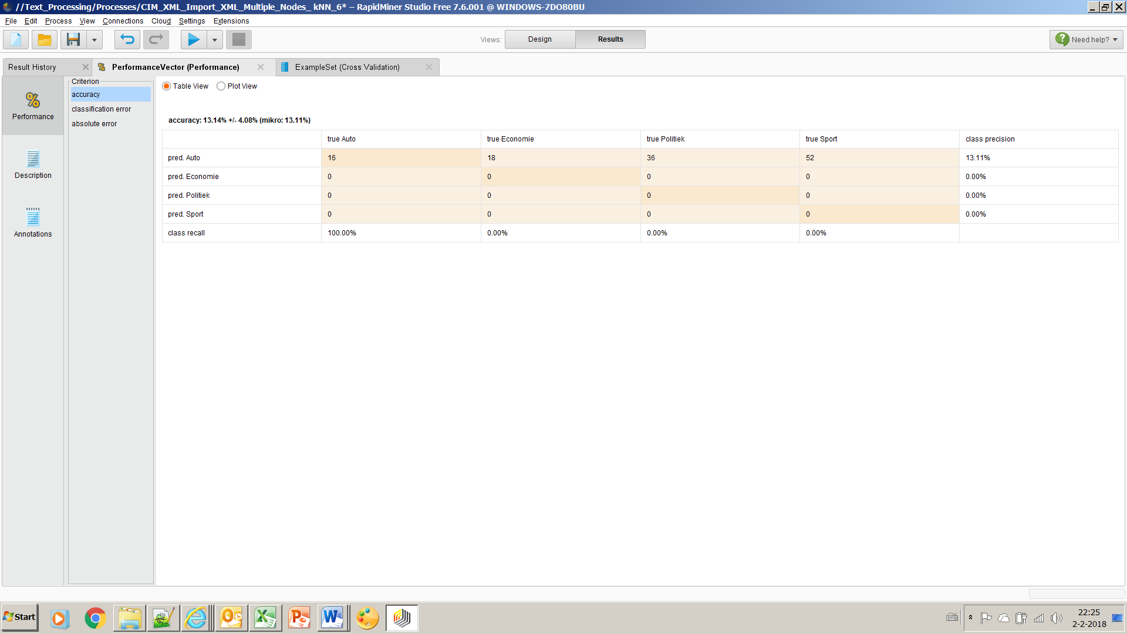Click the pred. Economie row label
Screen dimensions: 1127x634
(242, 177)
